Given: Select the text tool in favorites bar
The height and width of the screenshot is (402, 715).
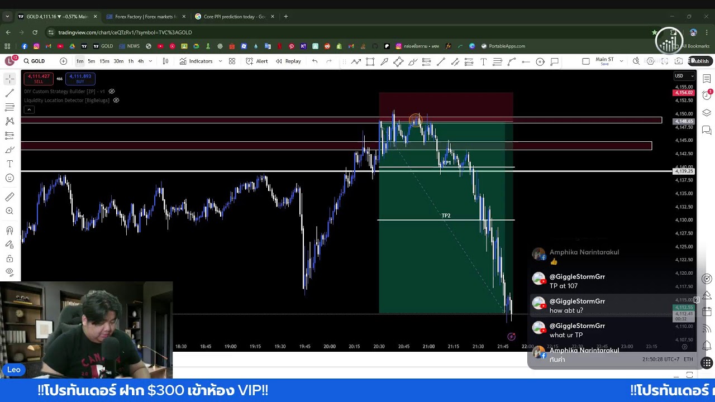Looking at the screenshot, I should click(x=483, y=61).
